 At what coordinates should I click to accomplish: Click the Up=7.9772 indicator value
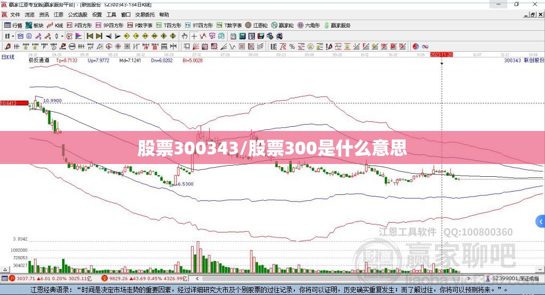point(98,60)
